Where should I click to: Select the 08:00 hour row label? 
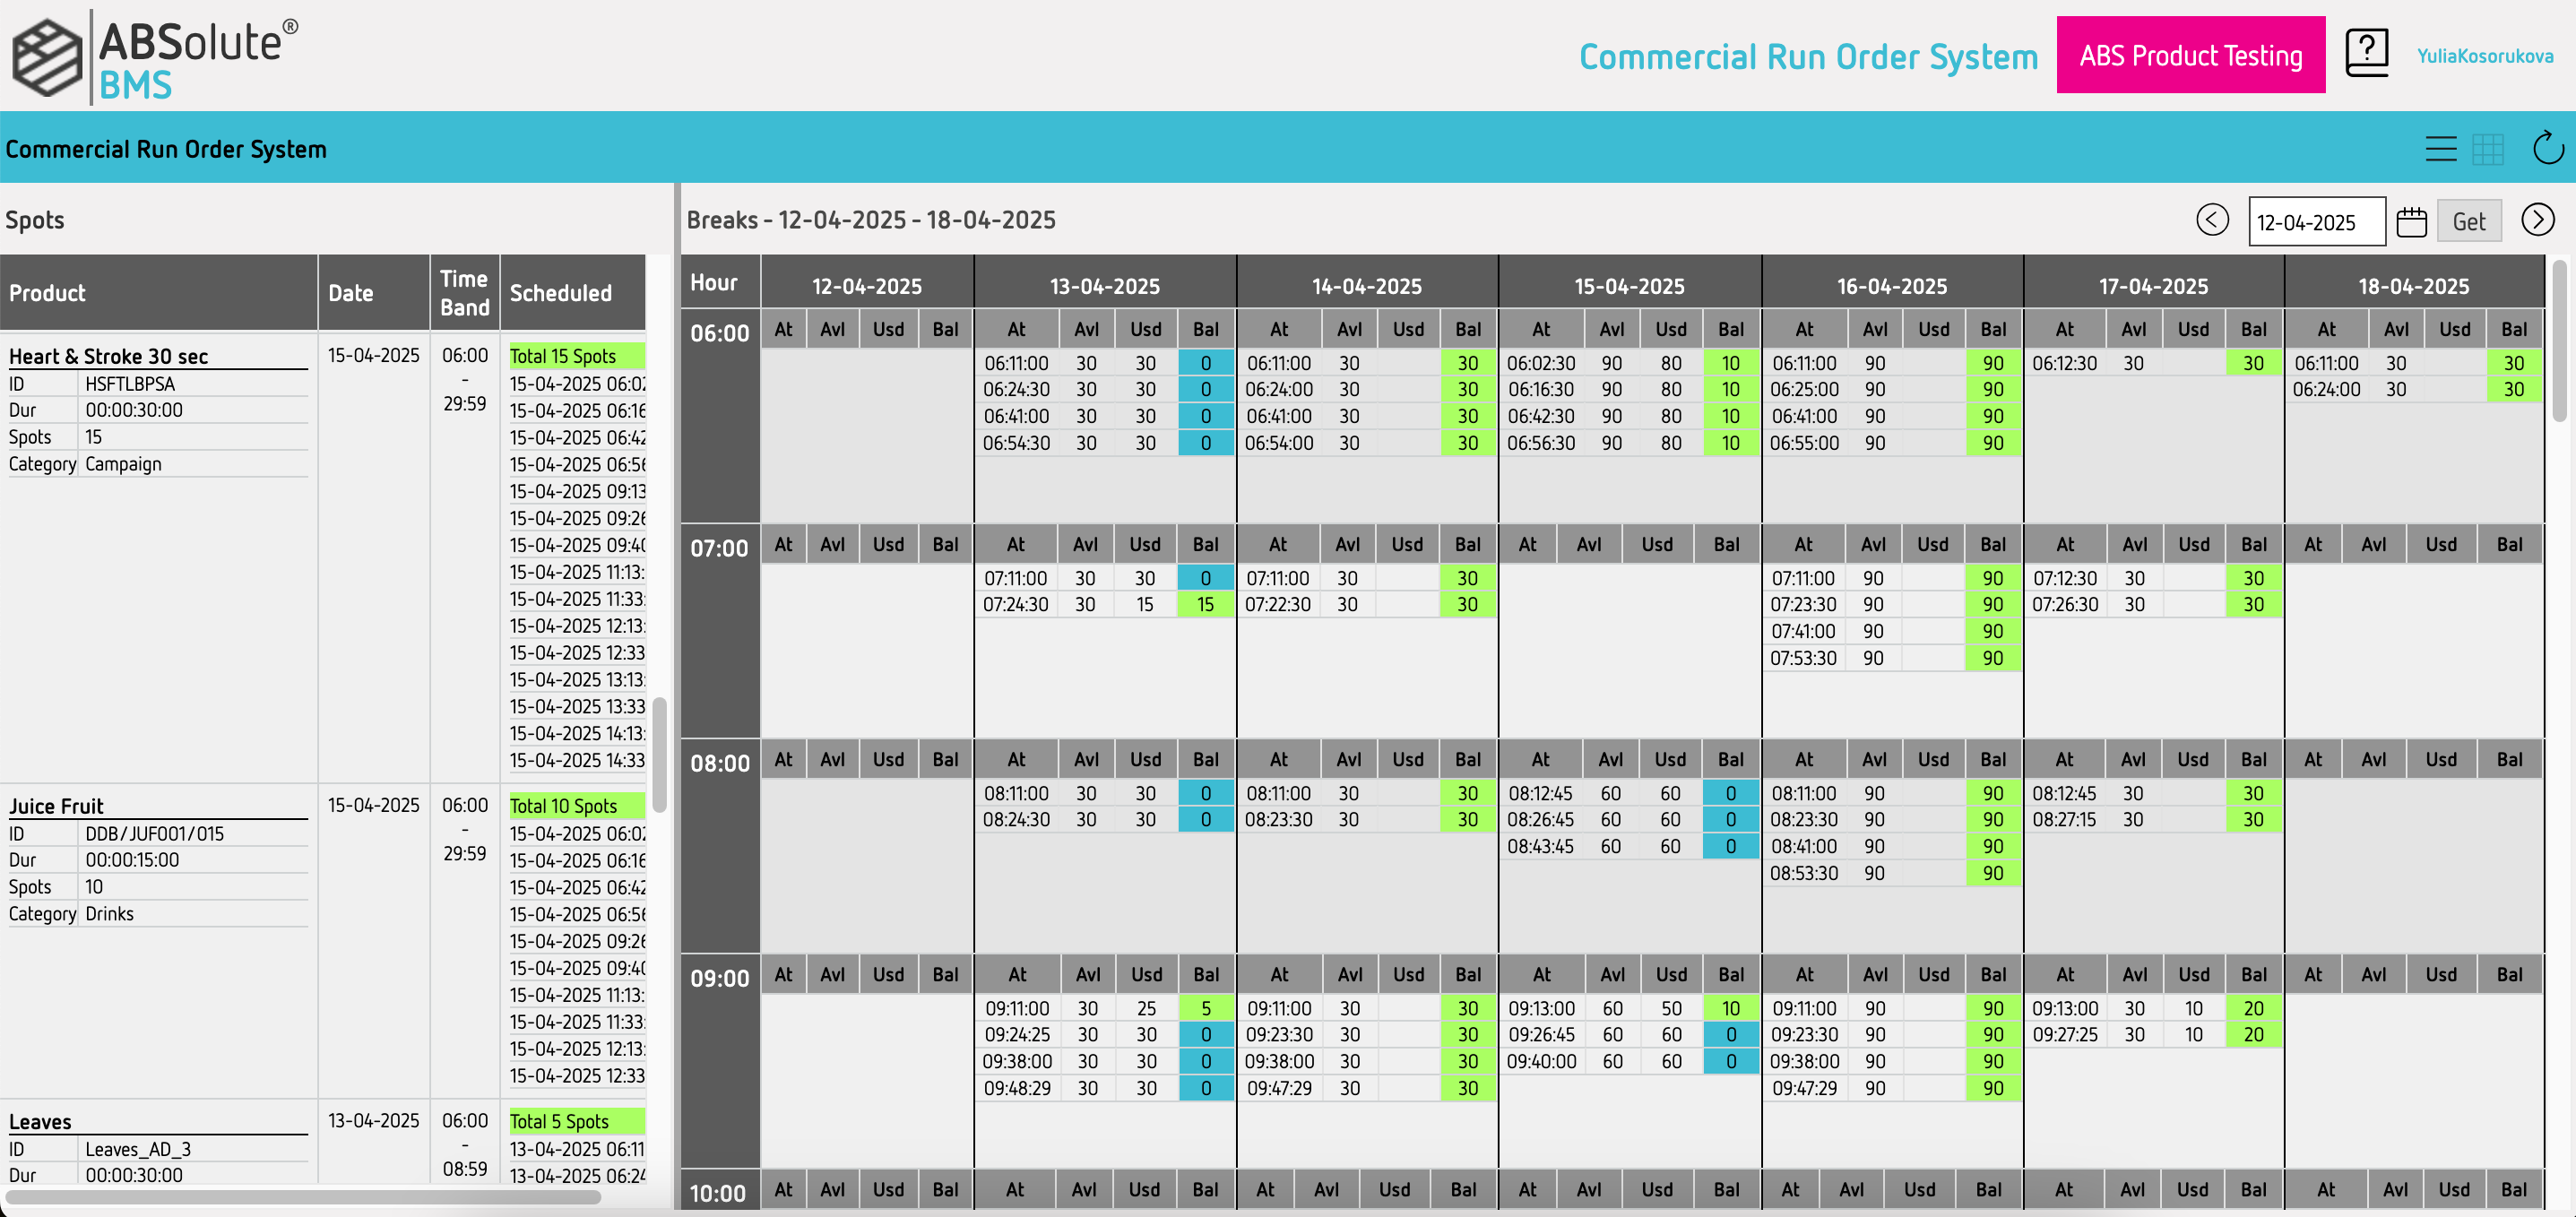click(720, 763)
